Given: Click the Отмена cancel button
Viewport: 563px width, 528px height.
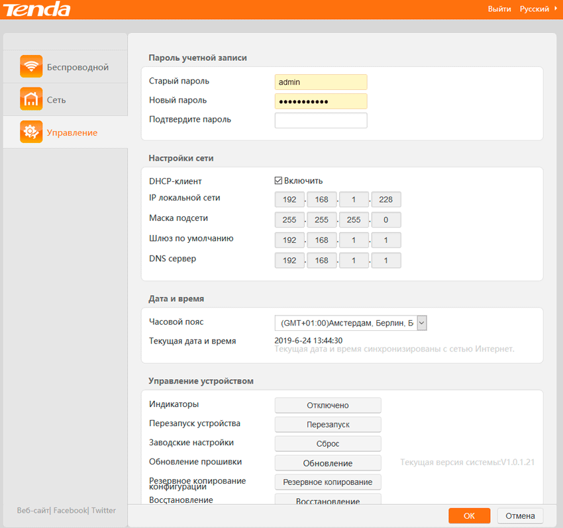Looking at the screenshot, I should pyautogui.click(x=520, y=516).
